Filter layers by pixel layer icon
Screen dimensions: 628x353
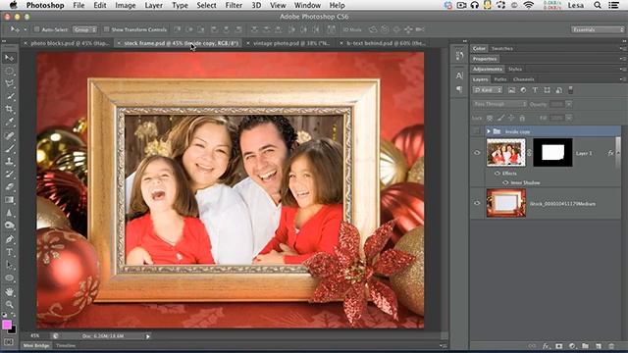[x=511, y=90]
